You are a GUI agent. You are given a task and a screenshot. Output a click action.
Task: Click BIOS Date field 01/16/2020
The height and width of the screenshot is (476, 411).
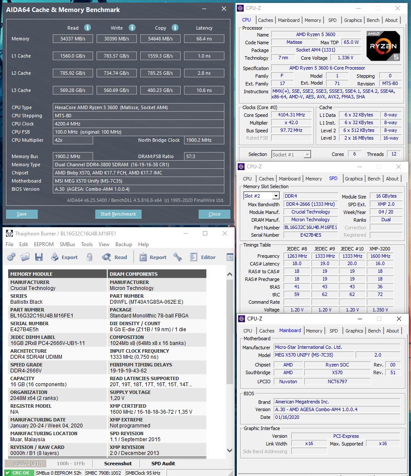(337, 417)
